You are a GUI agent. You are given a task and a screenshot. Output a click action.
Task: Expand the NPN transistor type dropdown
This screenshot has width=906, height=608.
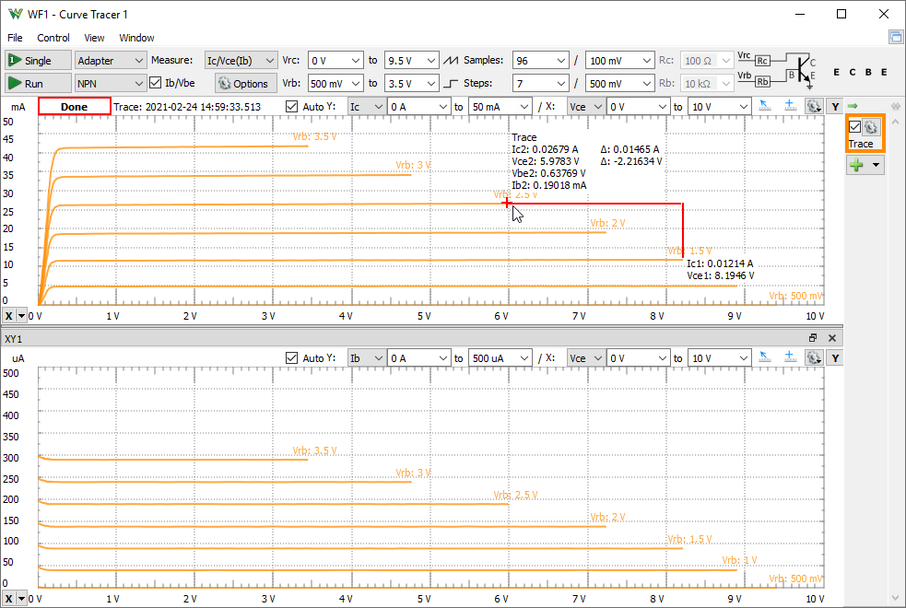pos(110,83)
